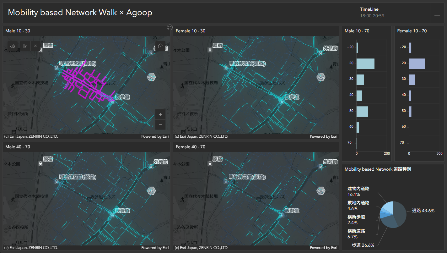Open the Powered by Esri link on Female 10 - 30 map
Viewport: 447px width, 253px height.
pyautogui.click(x=323, y=136)
